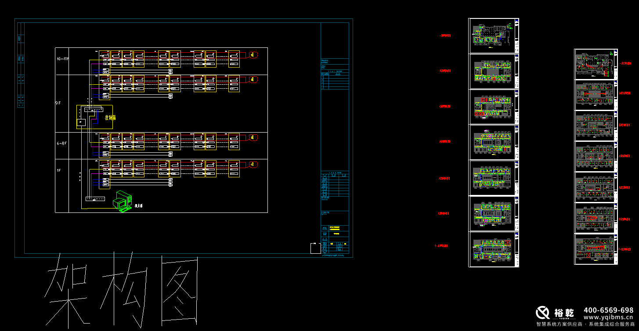Viewport: 639px width, 331px height.
Task: Select the bottom floor plan in left column
Action: 491,248
